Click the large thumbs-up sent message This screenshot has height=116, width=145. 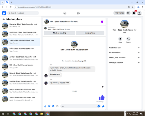[102, 97]
